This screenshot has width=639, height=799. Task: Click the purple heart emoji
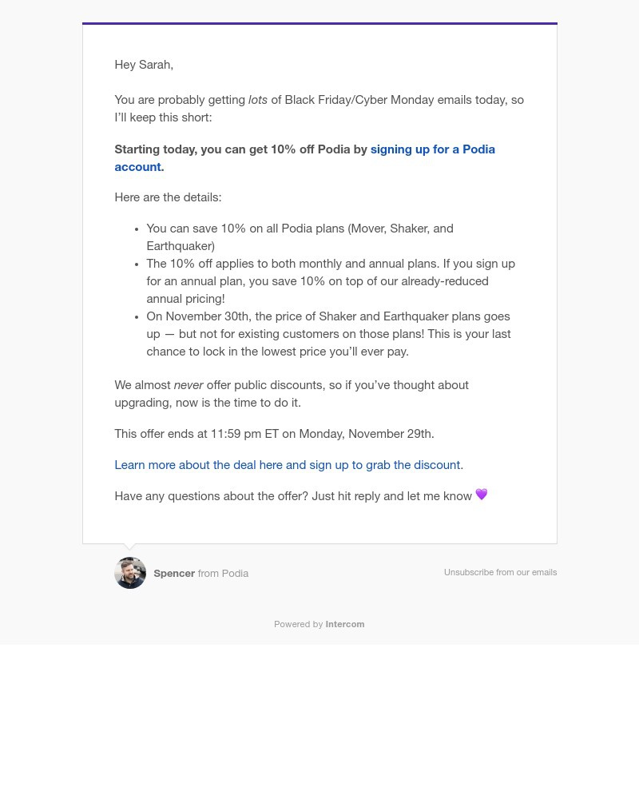pos(482,495)
